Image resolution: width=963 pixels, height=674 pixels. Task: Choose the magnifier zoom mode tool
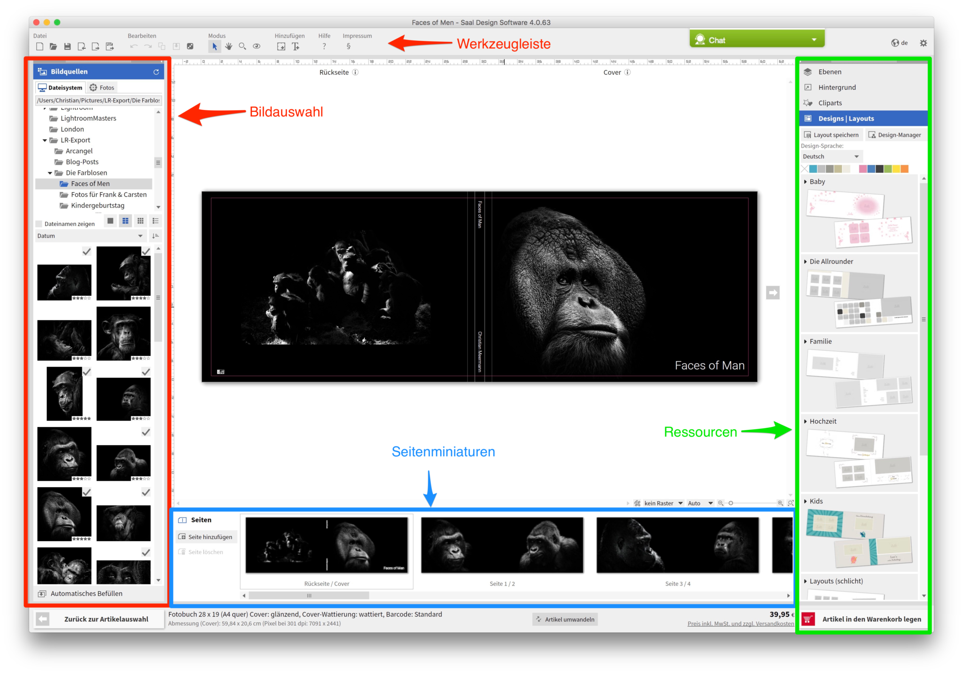tap(243, 46)
